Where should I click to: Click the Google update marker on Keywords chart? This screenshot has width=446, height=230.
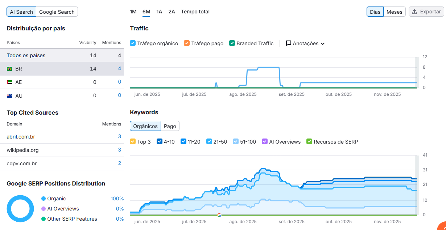pos(219,215)
